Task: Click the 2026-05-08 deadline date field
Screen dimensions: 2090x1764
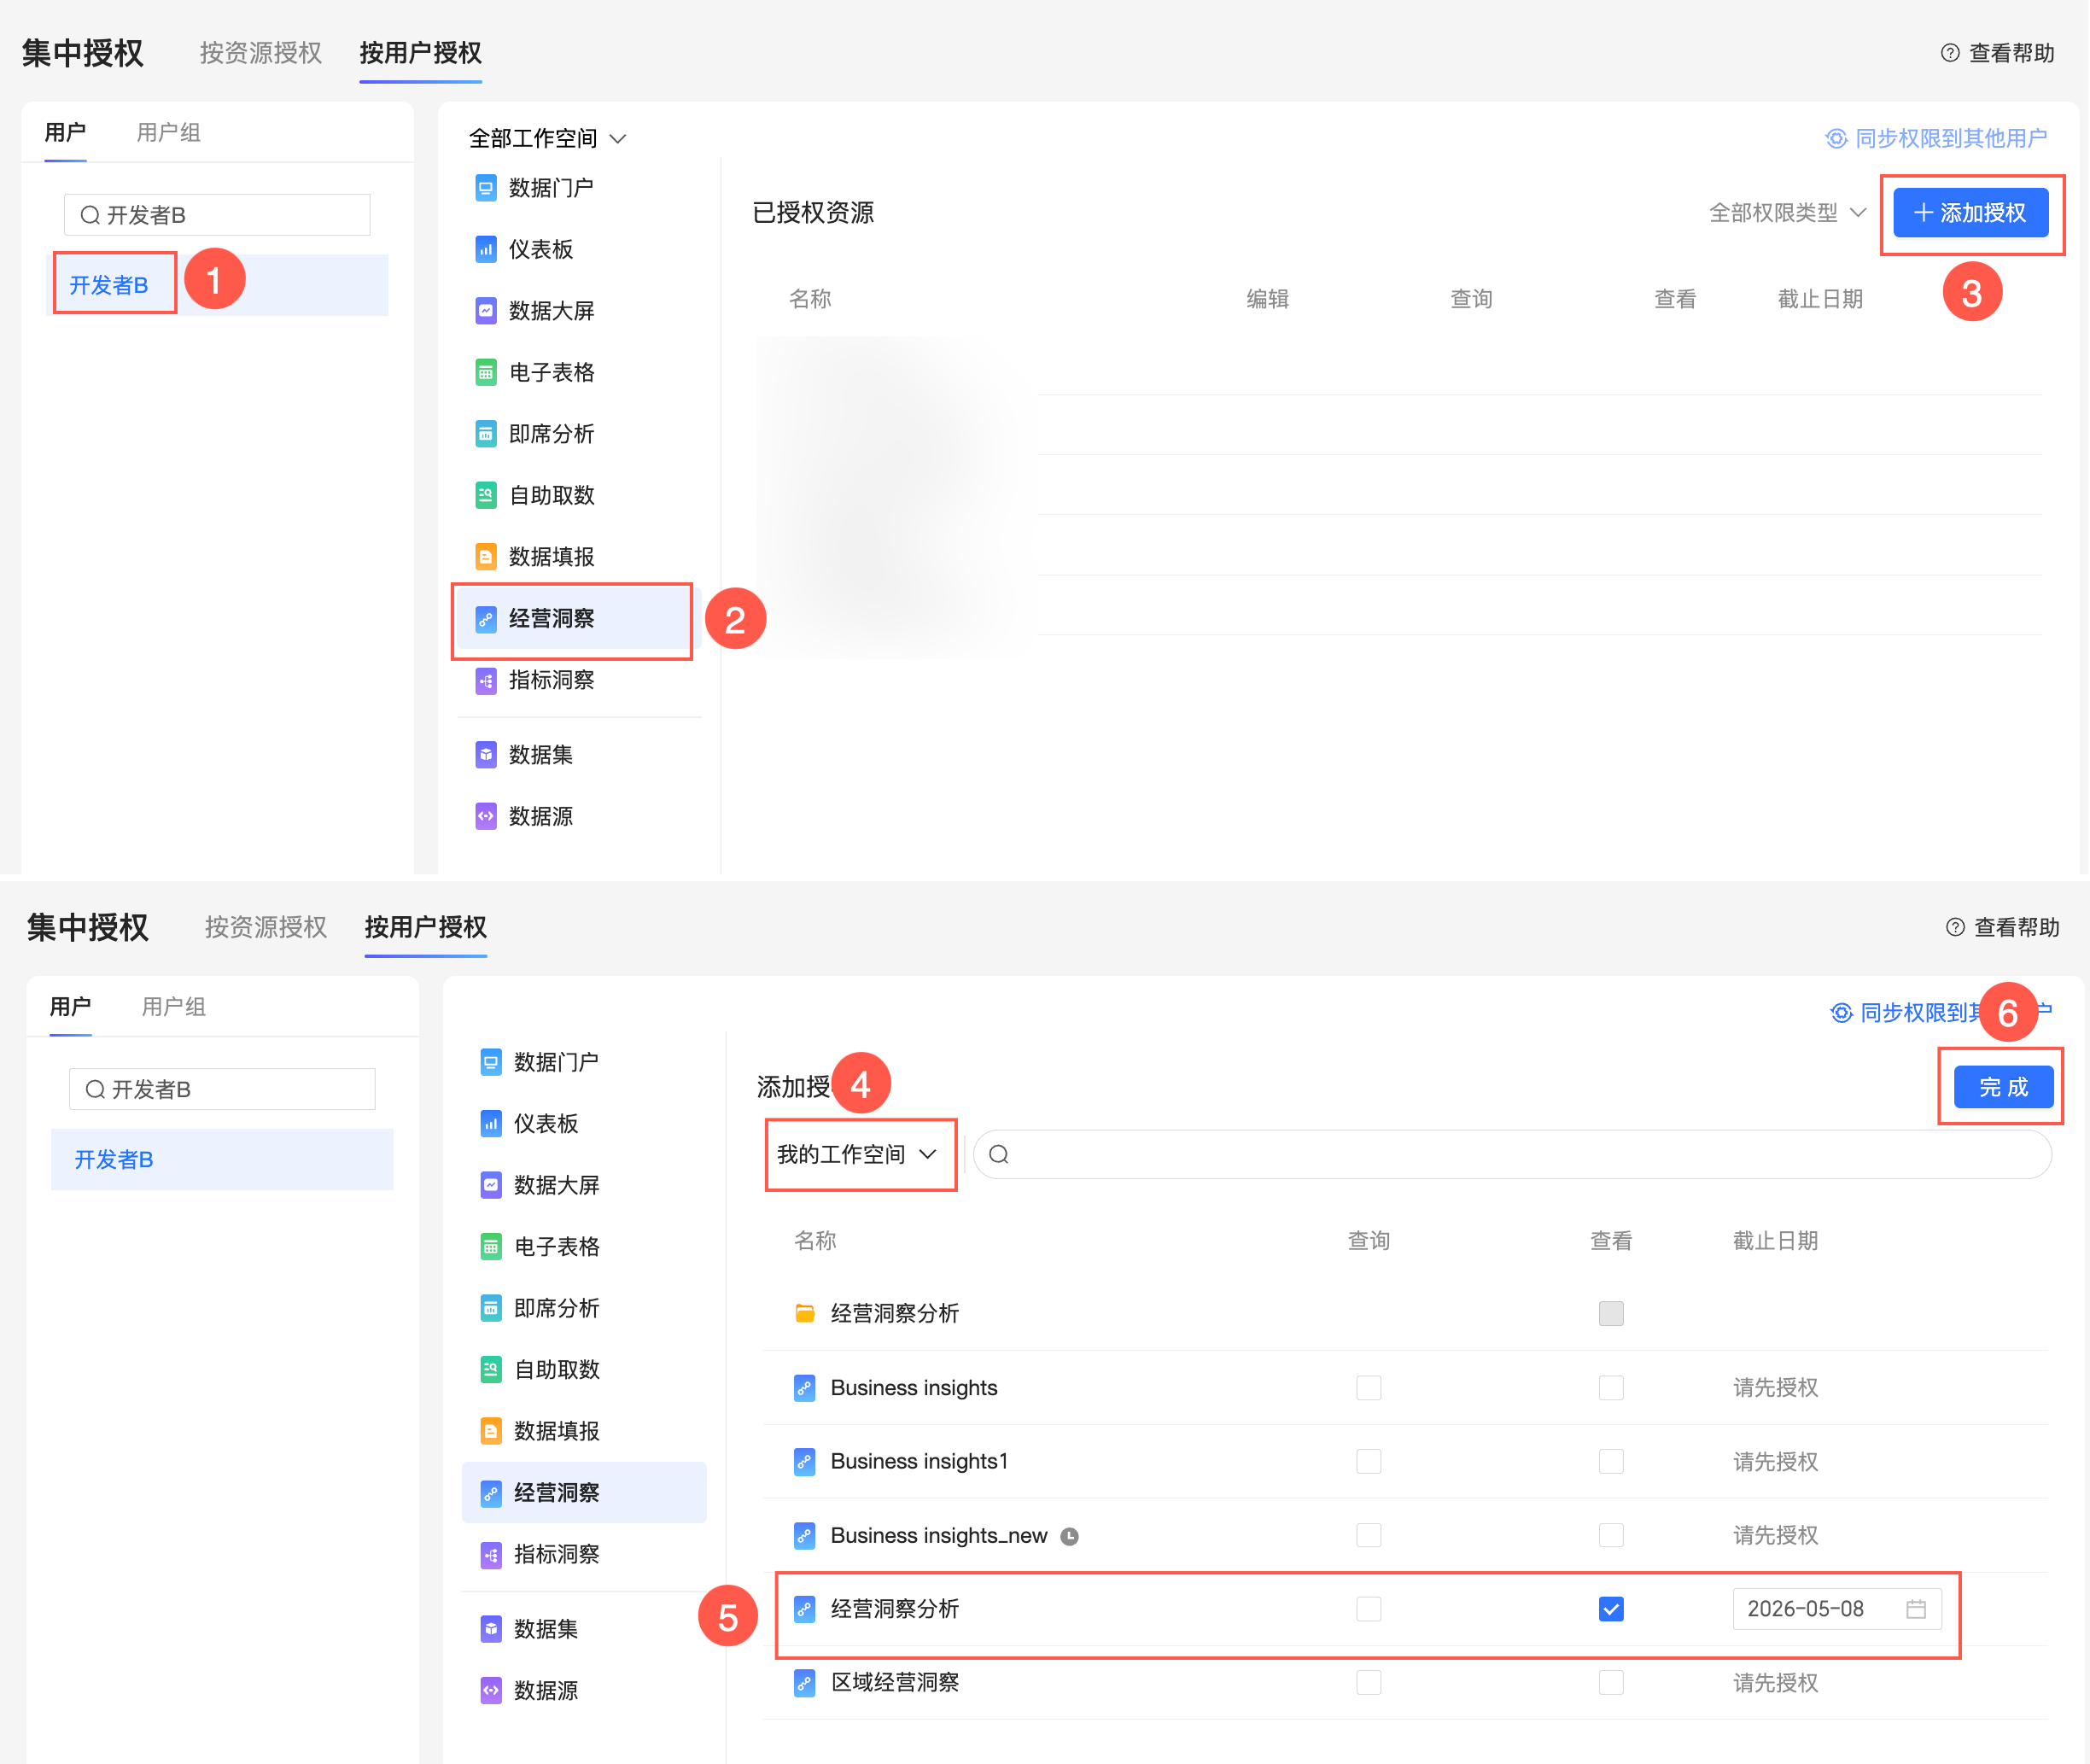Action: [x=1836, y=1609]
